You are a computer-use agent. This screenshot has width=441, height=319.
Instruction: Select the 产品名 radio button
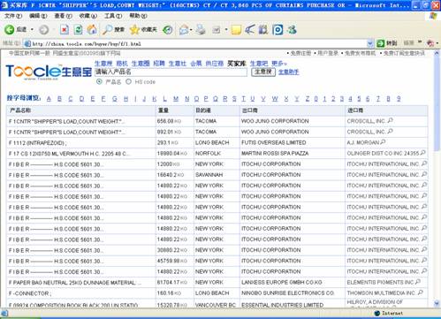point(99,81)
